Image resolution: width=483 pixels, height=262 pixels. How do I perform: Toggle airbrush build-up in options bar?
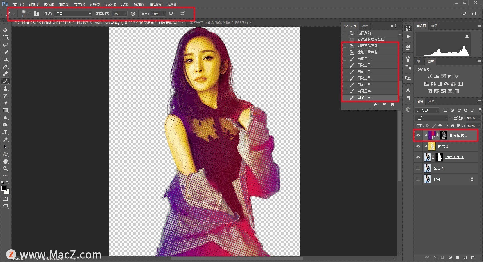171,13
